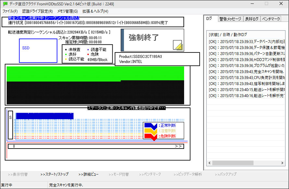The height and width of the screenshot is (189, 289).
Task: Click log scrollbar right arrow
Action: point(282,163)
